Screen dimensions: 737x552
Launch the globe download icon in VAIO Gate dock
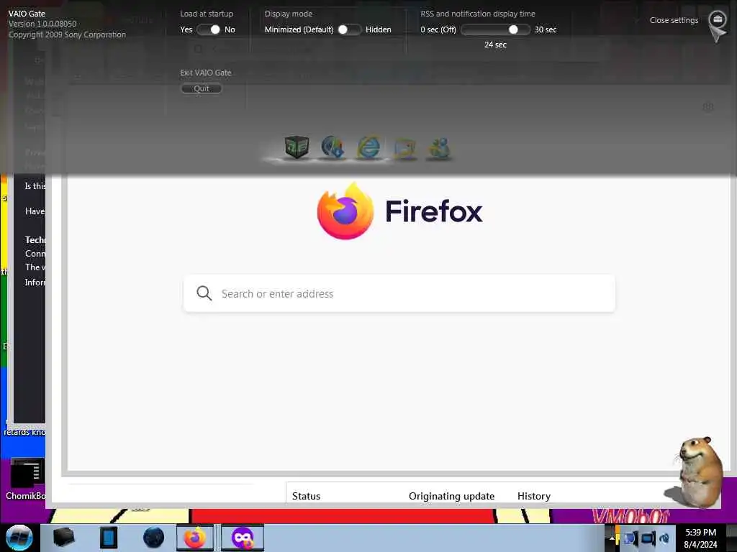tap(333, 147)
